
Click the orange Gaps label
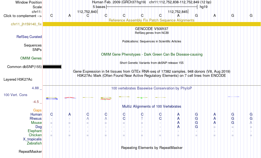(x=37, y=110)
